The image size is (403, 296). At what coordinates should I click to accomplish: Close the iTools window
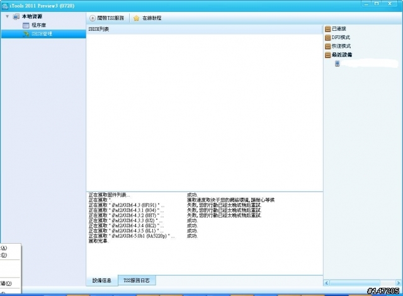pyautogui.click(x=390, y=4)
